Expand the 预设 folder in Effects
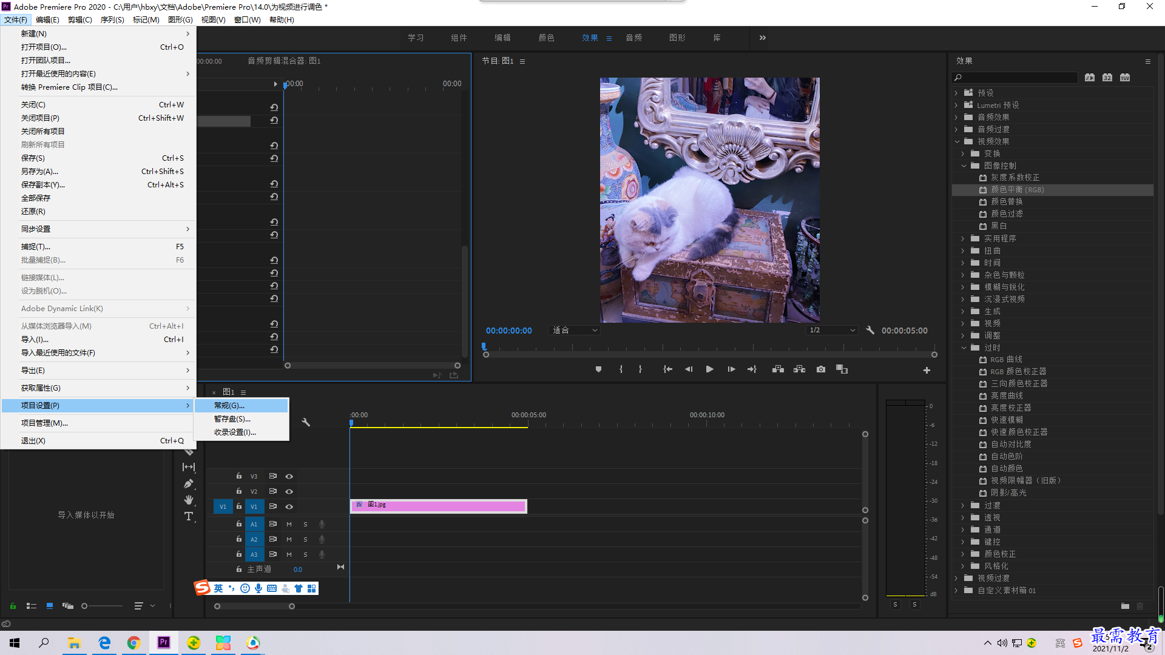The height and width of the screenshot is (655, 1165). (956, 93)
